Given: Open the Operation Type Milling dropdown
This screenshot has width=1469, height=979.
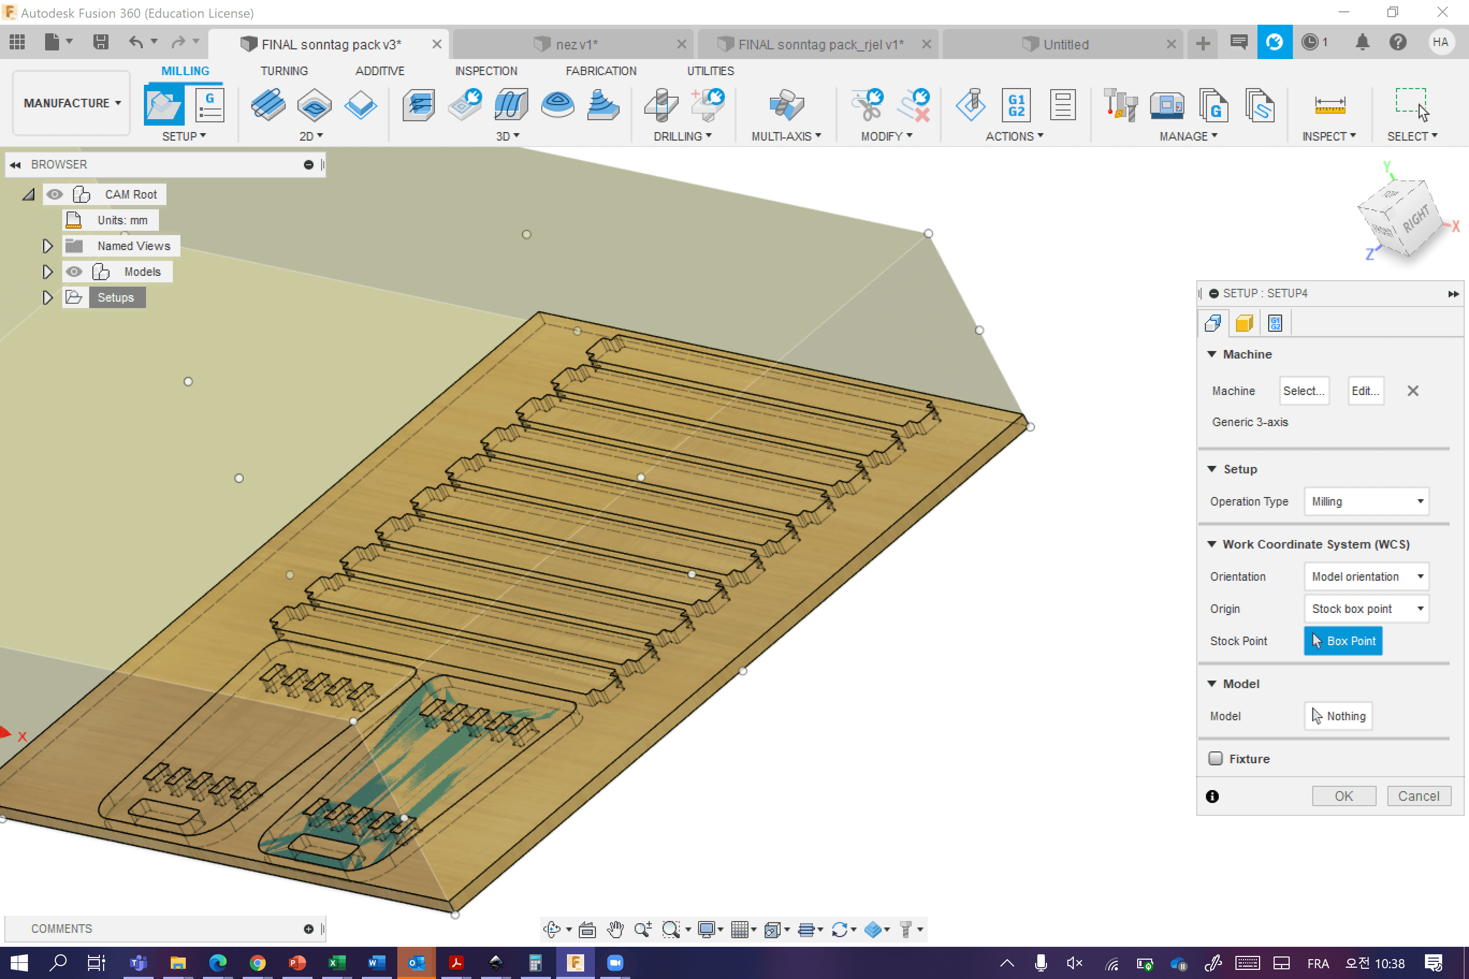Looking at the screenshot, I should tap(1366, 501).
